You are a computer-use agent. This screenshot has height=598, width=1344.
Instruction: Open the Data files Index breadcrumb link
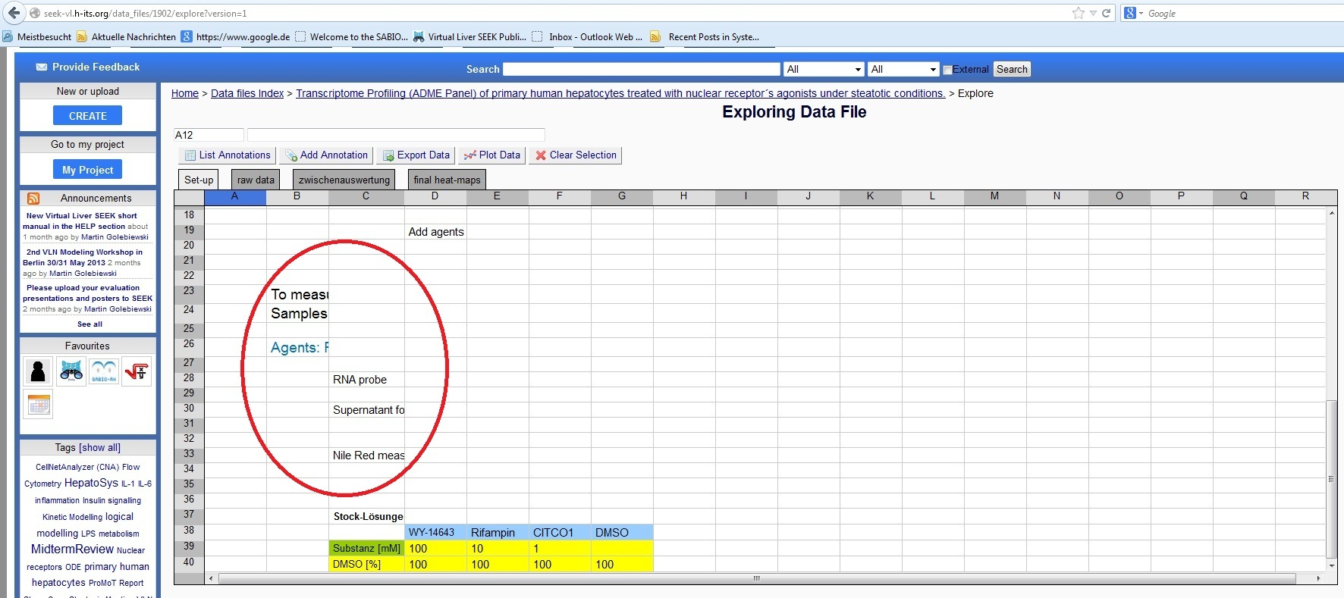[247, 93]
